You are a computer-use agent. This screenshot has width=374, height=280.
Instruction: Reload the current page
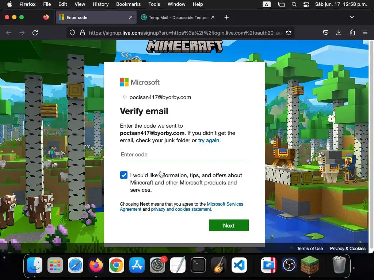[x=35, y=32]
